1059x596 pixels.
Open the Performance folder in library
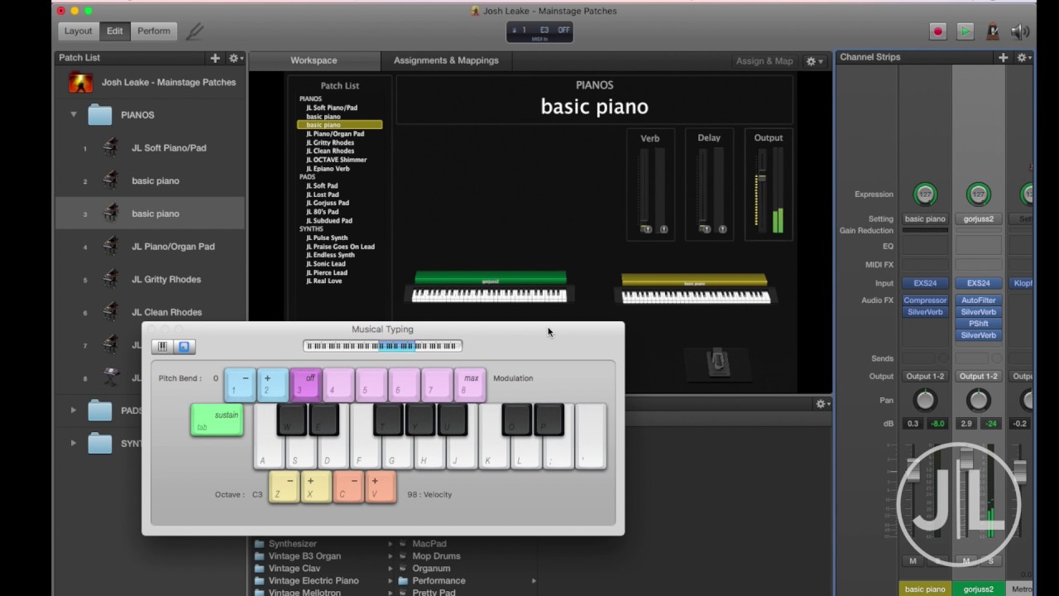438,581
